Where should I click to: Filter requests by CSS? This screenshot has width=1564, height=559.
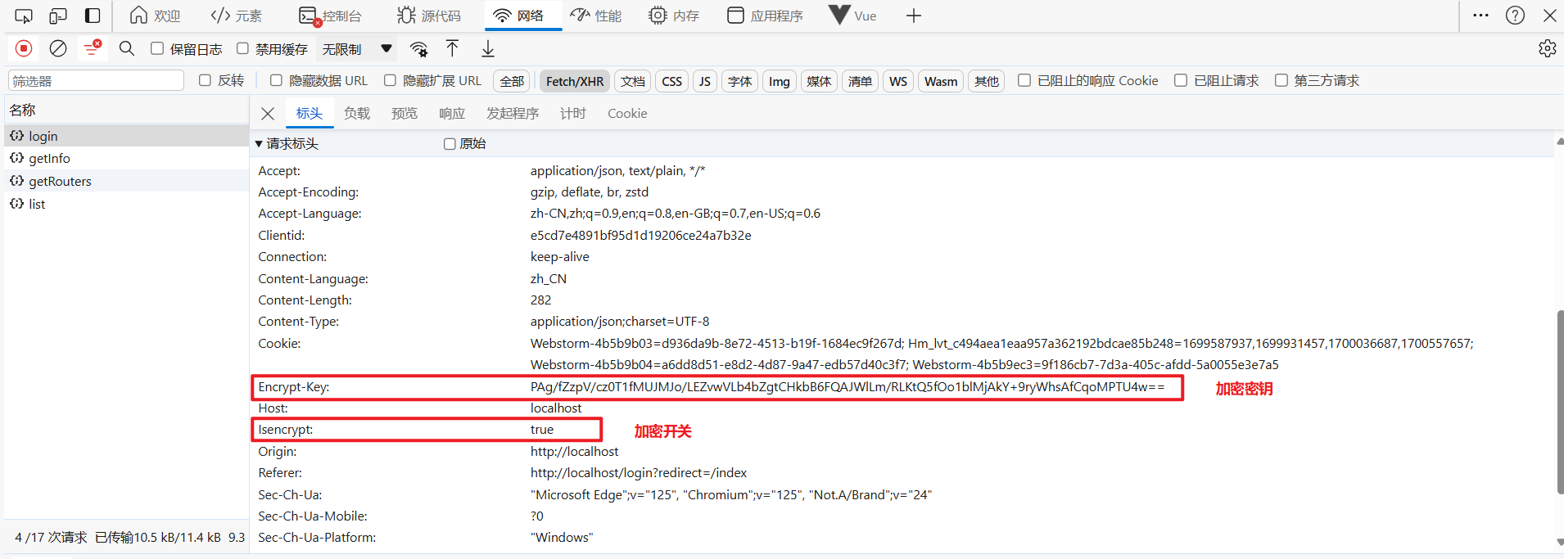671,81
